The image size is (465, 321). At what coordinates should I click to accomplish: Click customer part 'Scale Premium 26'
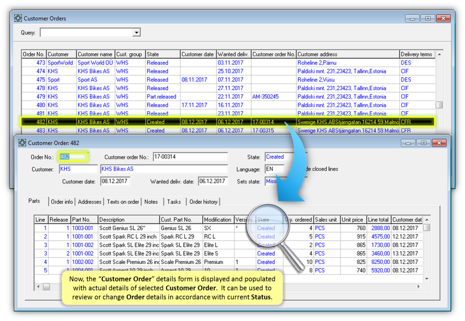(181, 262)
